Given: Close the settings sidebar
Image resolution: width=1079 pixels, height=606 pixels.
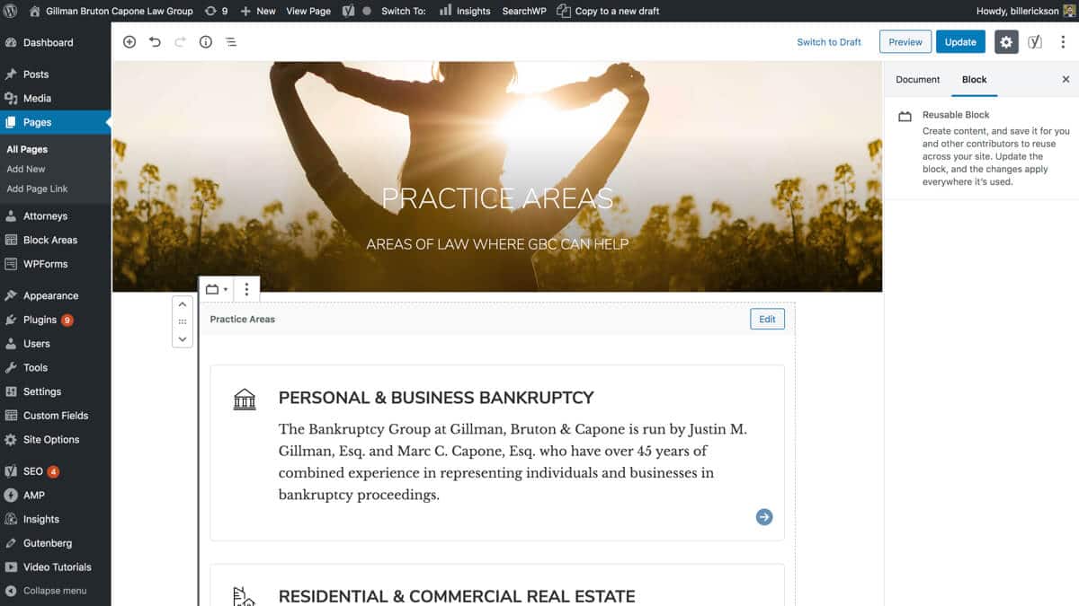Looking at the screenshot, I should pos(1066,80).
